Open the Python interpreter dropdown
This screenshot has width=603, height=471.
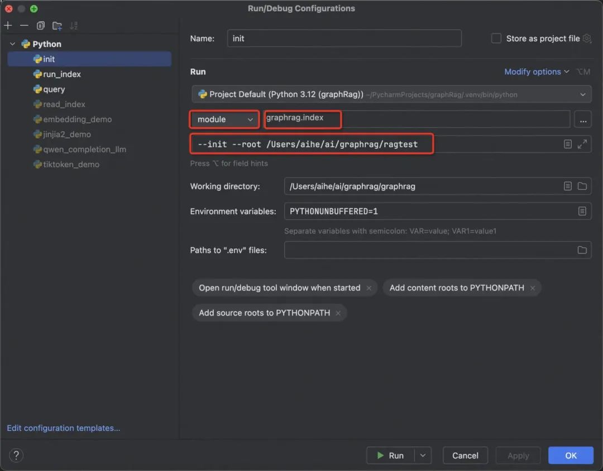[583, 94]
